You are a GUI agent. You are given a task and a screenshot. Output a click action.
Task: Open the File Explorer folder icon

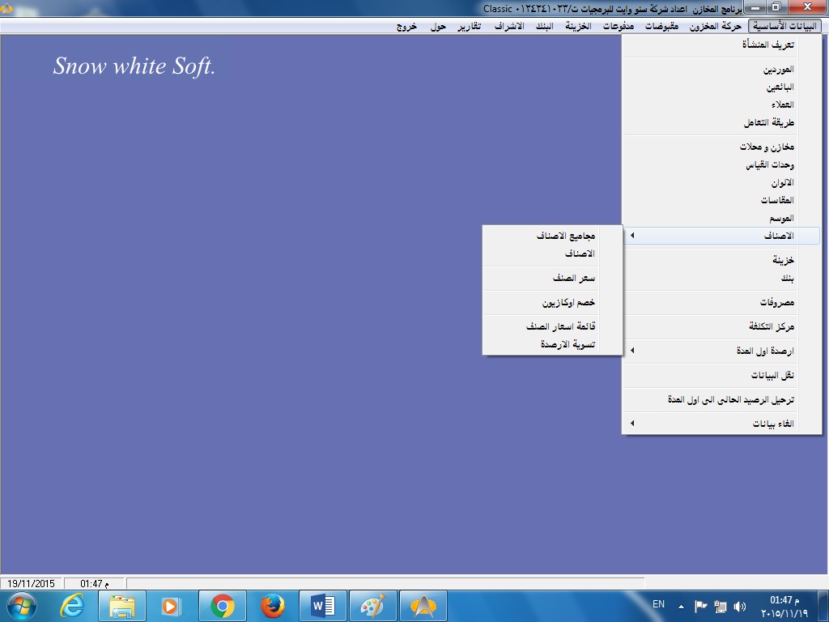tap(122, 606)
